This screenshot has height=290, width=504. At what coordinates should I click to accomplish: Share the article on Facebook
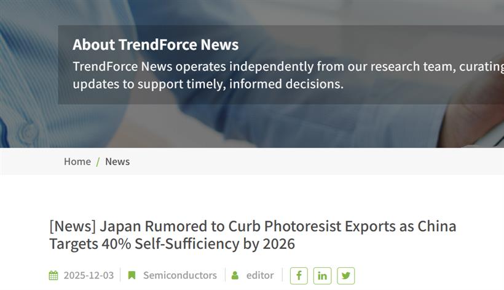point(299,275)
